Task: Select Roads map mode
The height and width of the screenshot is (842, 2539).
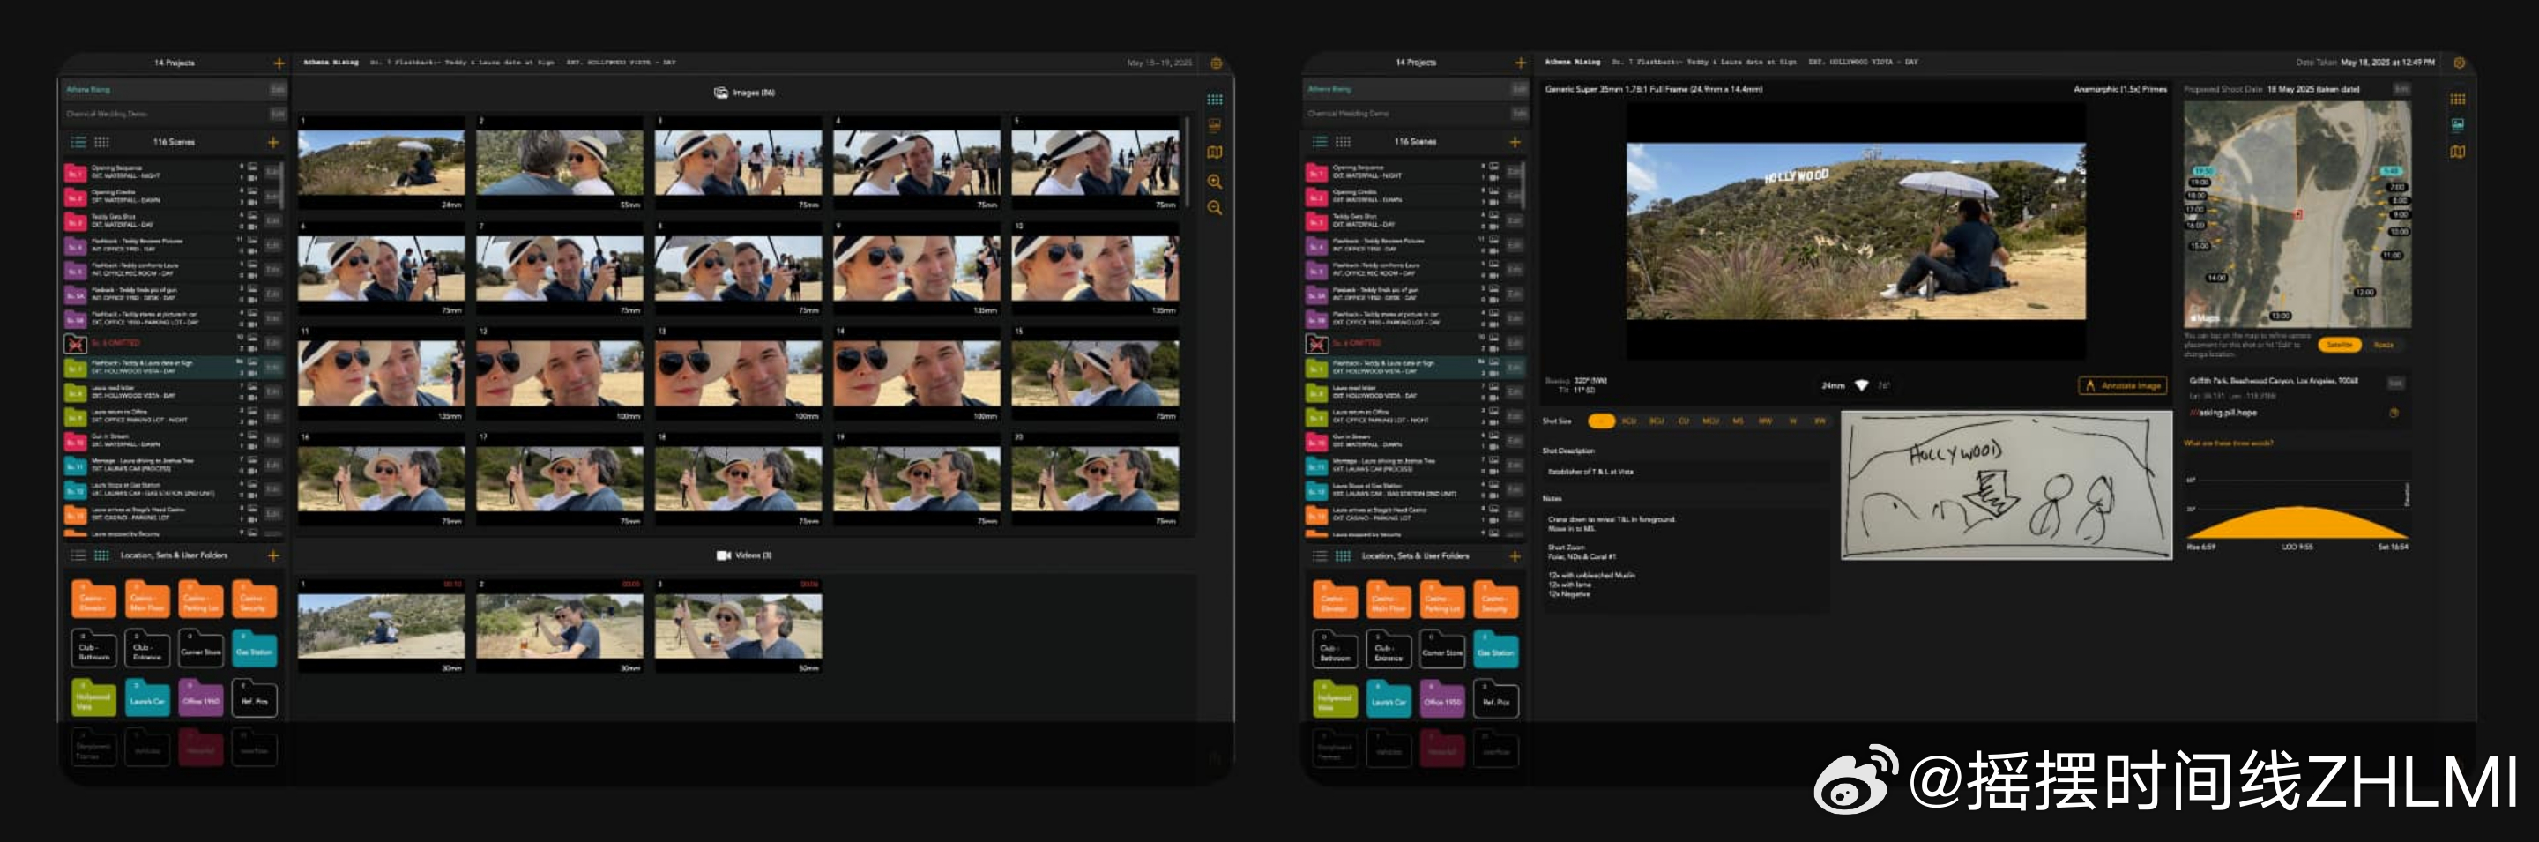Action: [2383, 345]
